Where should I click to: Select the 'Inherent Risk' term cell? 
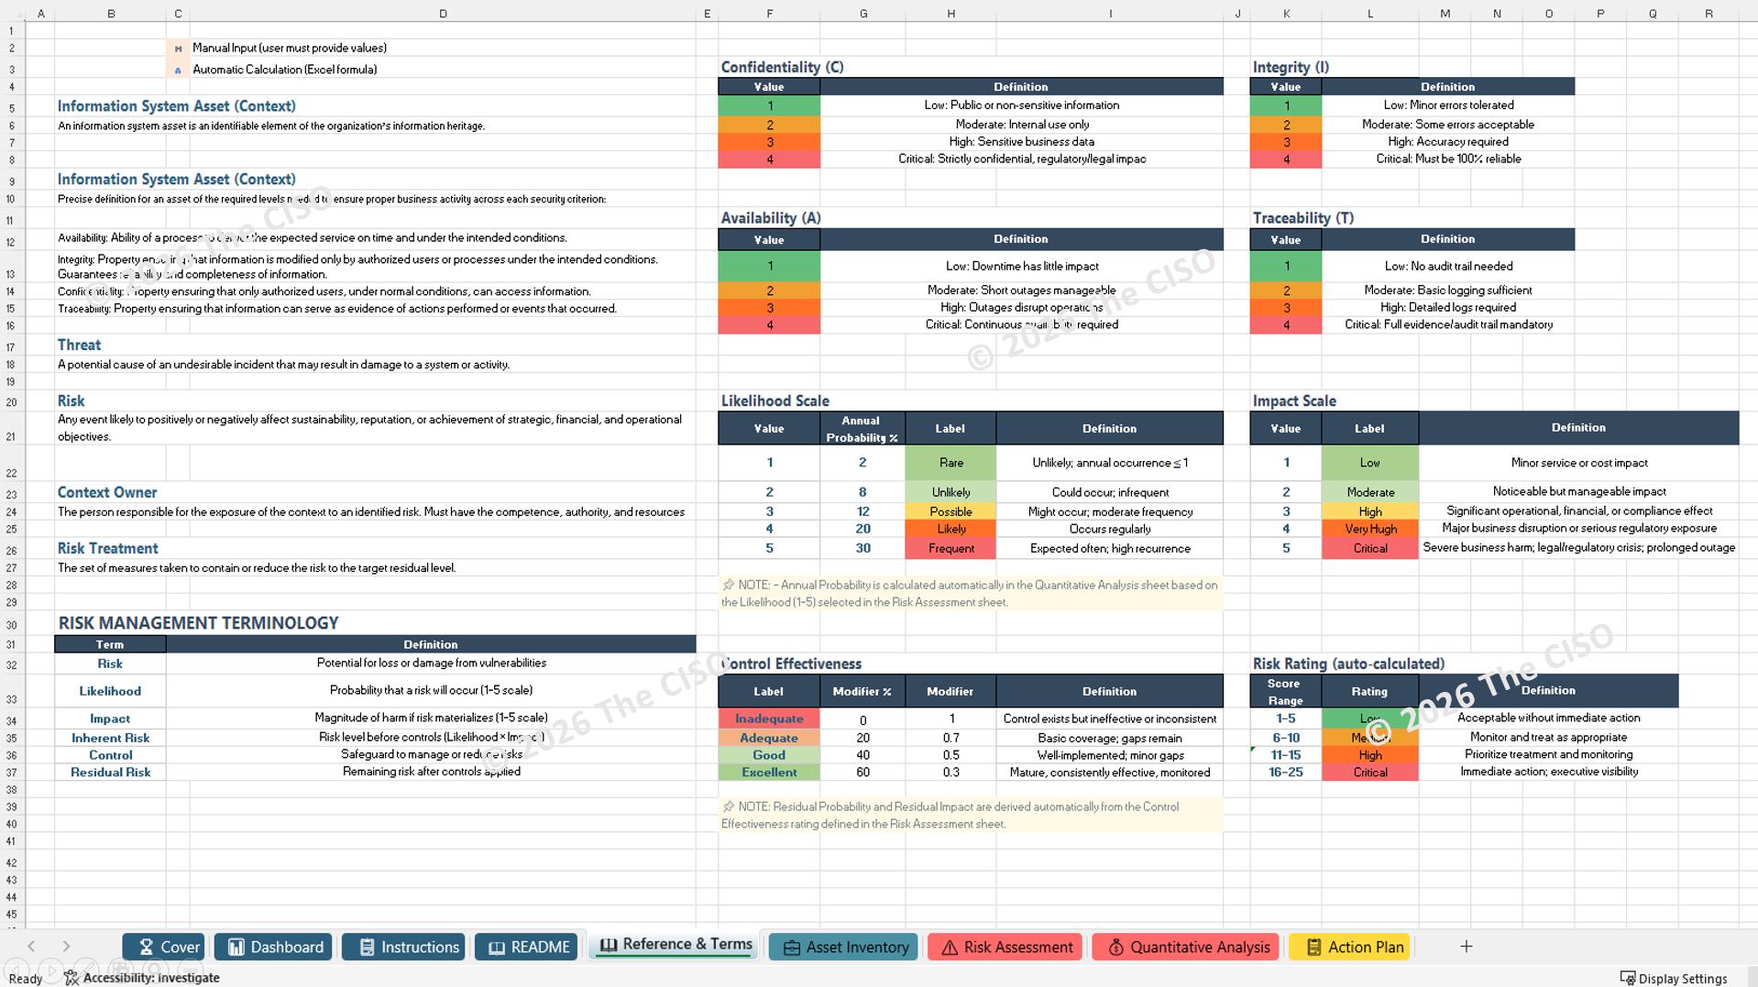pyautogui.click(x=110, y=738)
